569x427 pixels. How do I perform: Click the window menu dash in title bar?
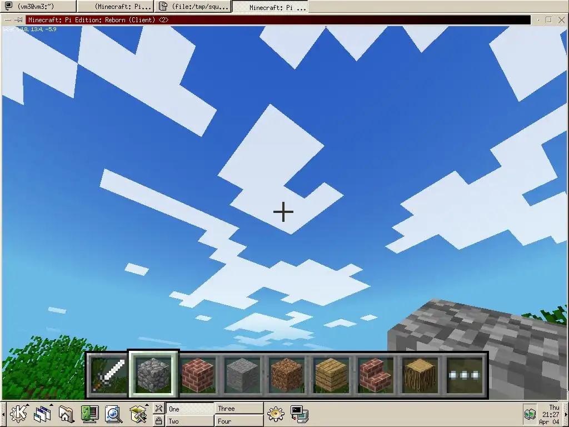click(x=8, y=20)
